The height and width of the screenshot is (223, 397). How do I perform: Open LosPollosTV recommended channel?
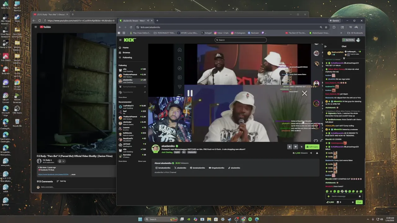(132, 107)
